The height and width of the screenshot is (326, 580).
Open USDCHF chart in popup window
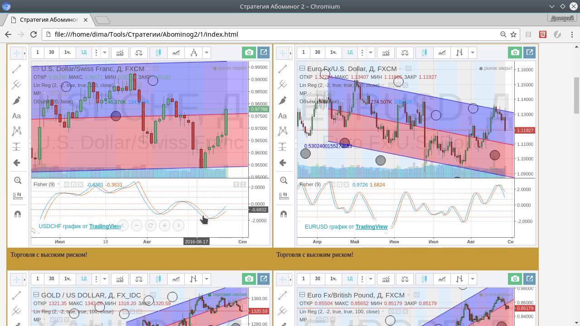point(263,53)
